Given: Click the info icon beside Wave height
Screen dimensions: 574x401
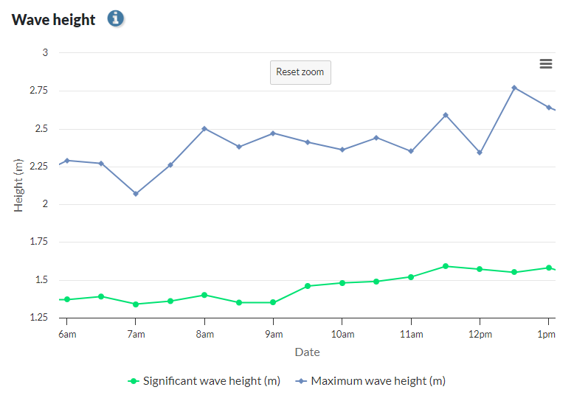Looking at the screenshot, I should [115, 18].
